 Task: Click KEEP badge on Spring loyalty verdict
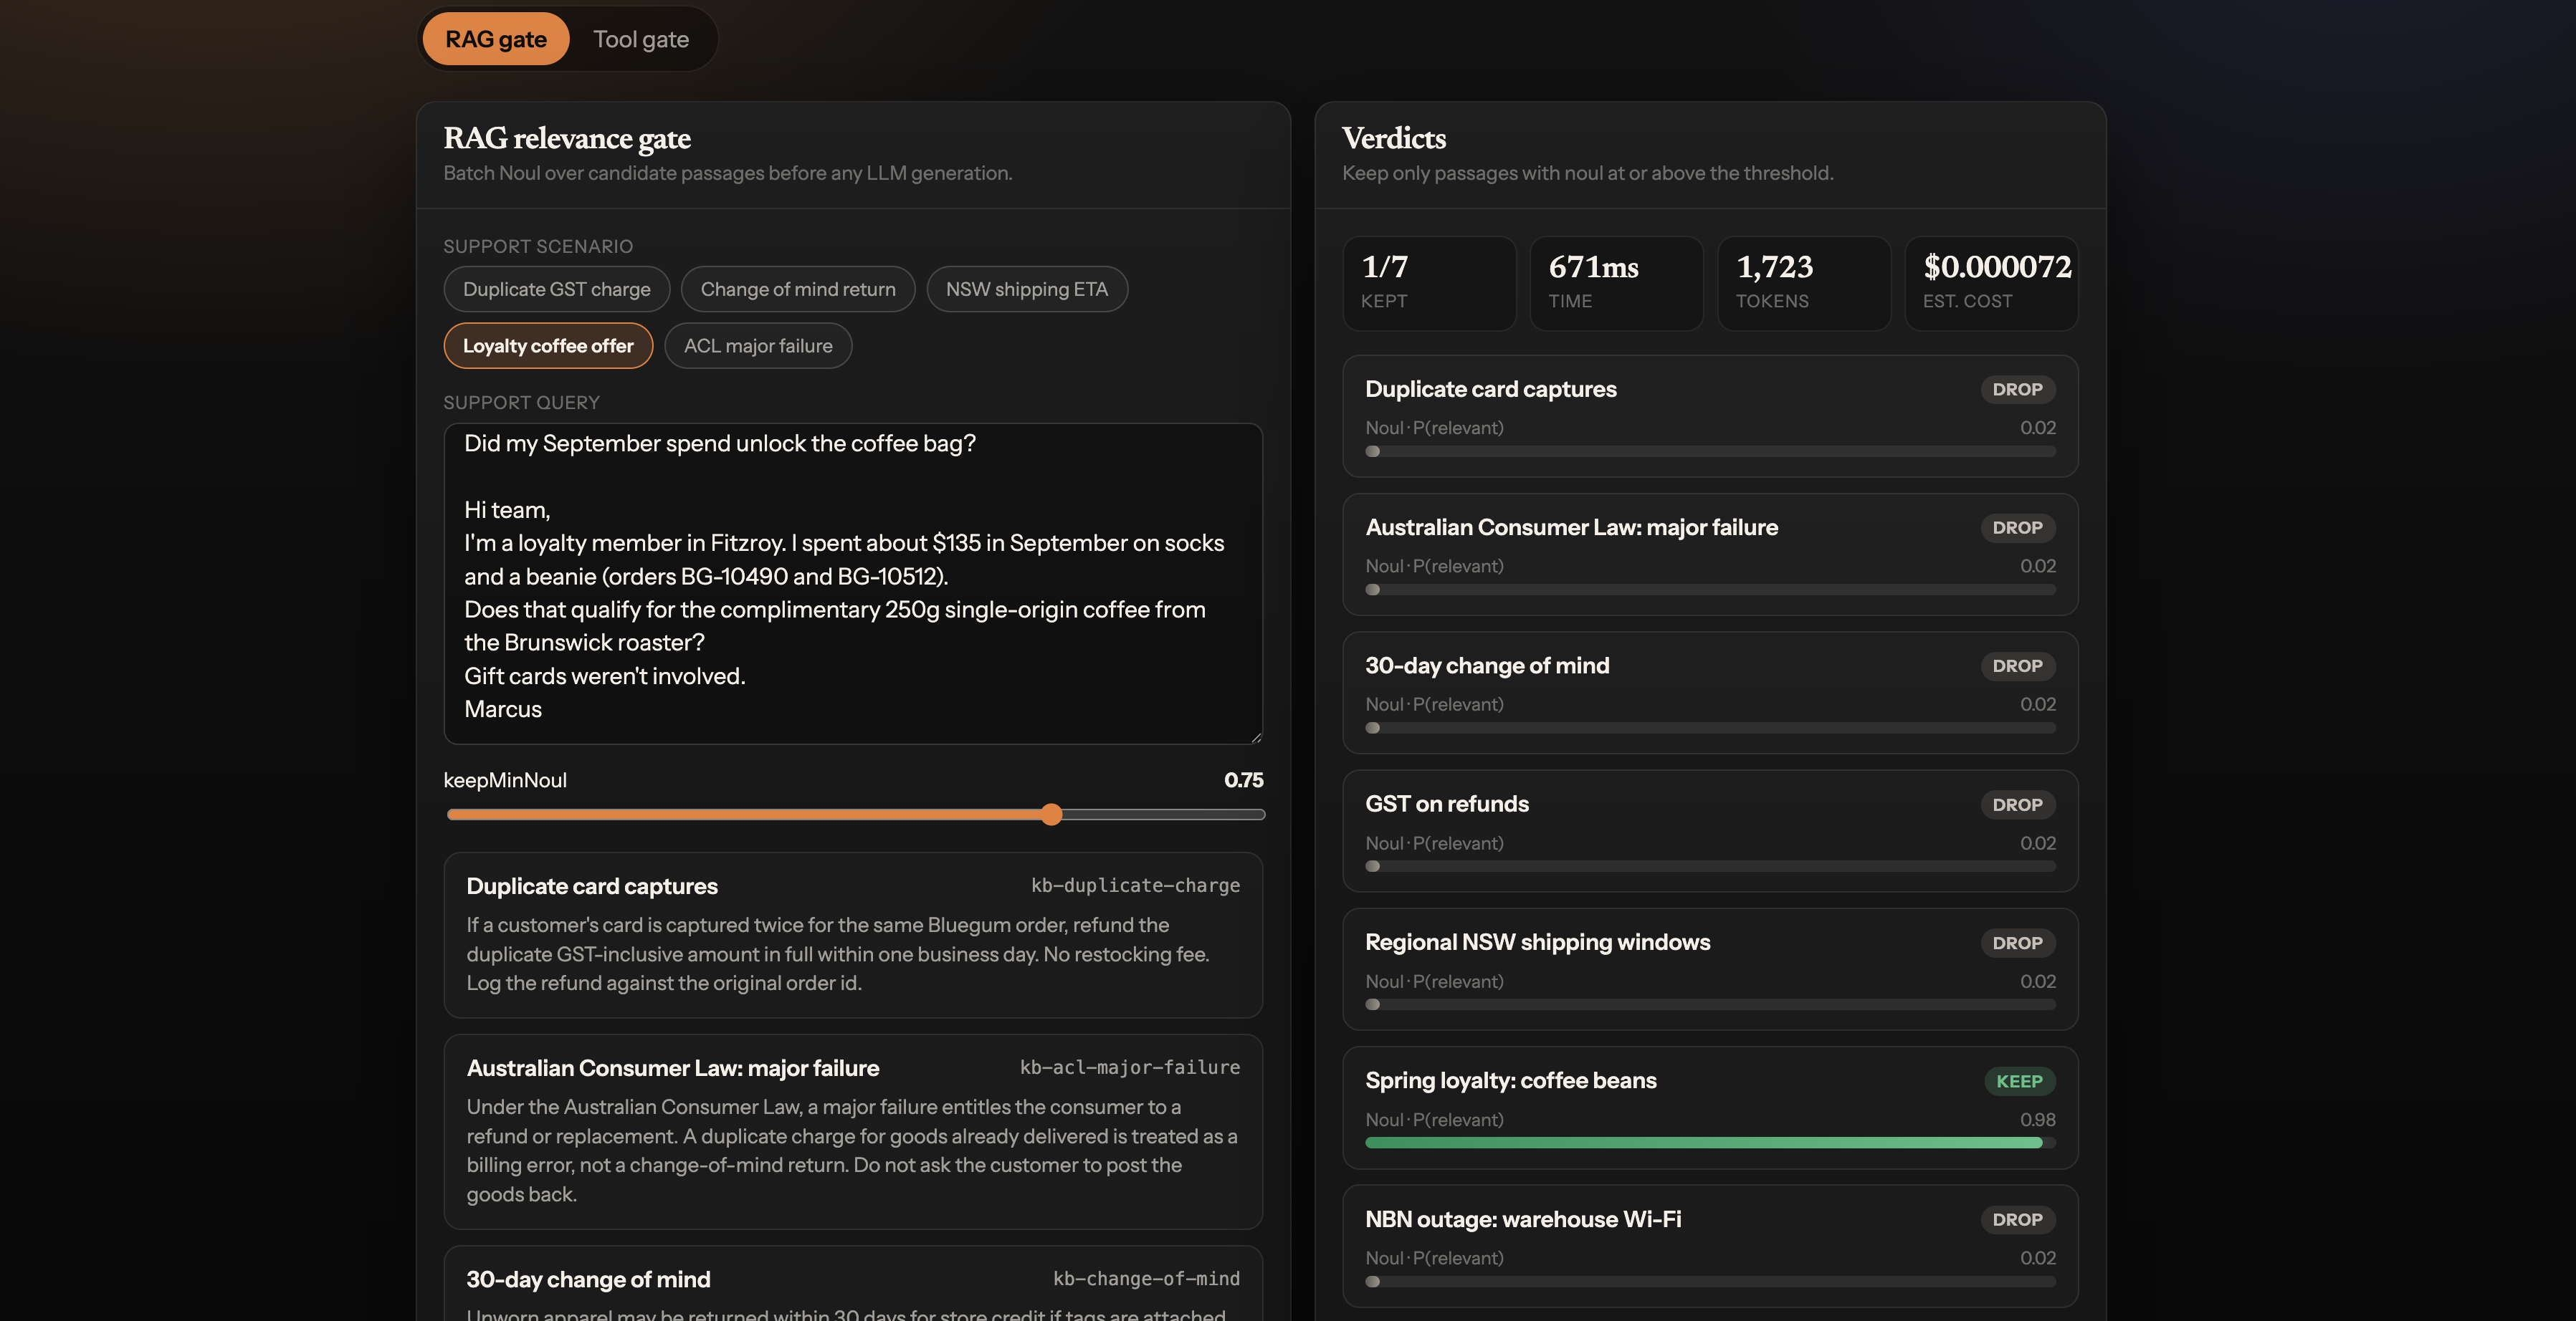[x=2019, y=1081]
